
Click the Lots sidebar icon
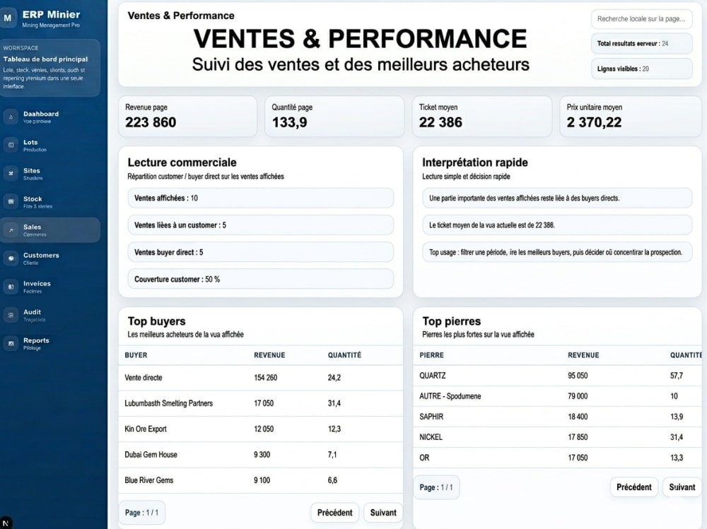11,145
